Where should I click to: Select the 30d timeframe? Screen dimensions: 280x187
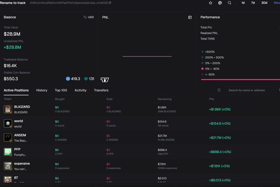click(x=264, y=3)
